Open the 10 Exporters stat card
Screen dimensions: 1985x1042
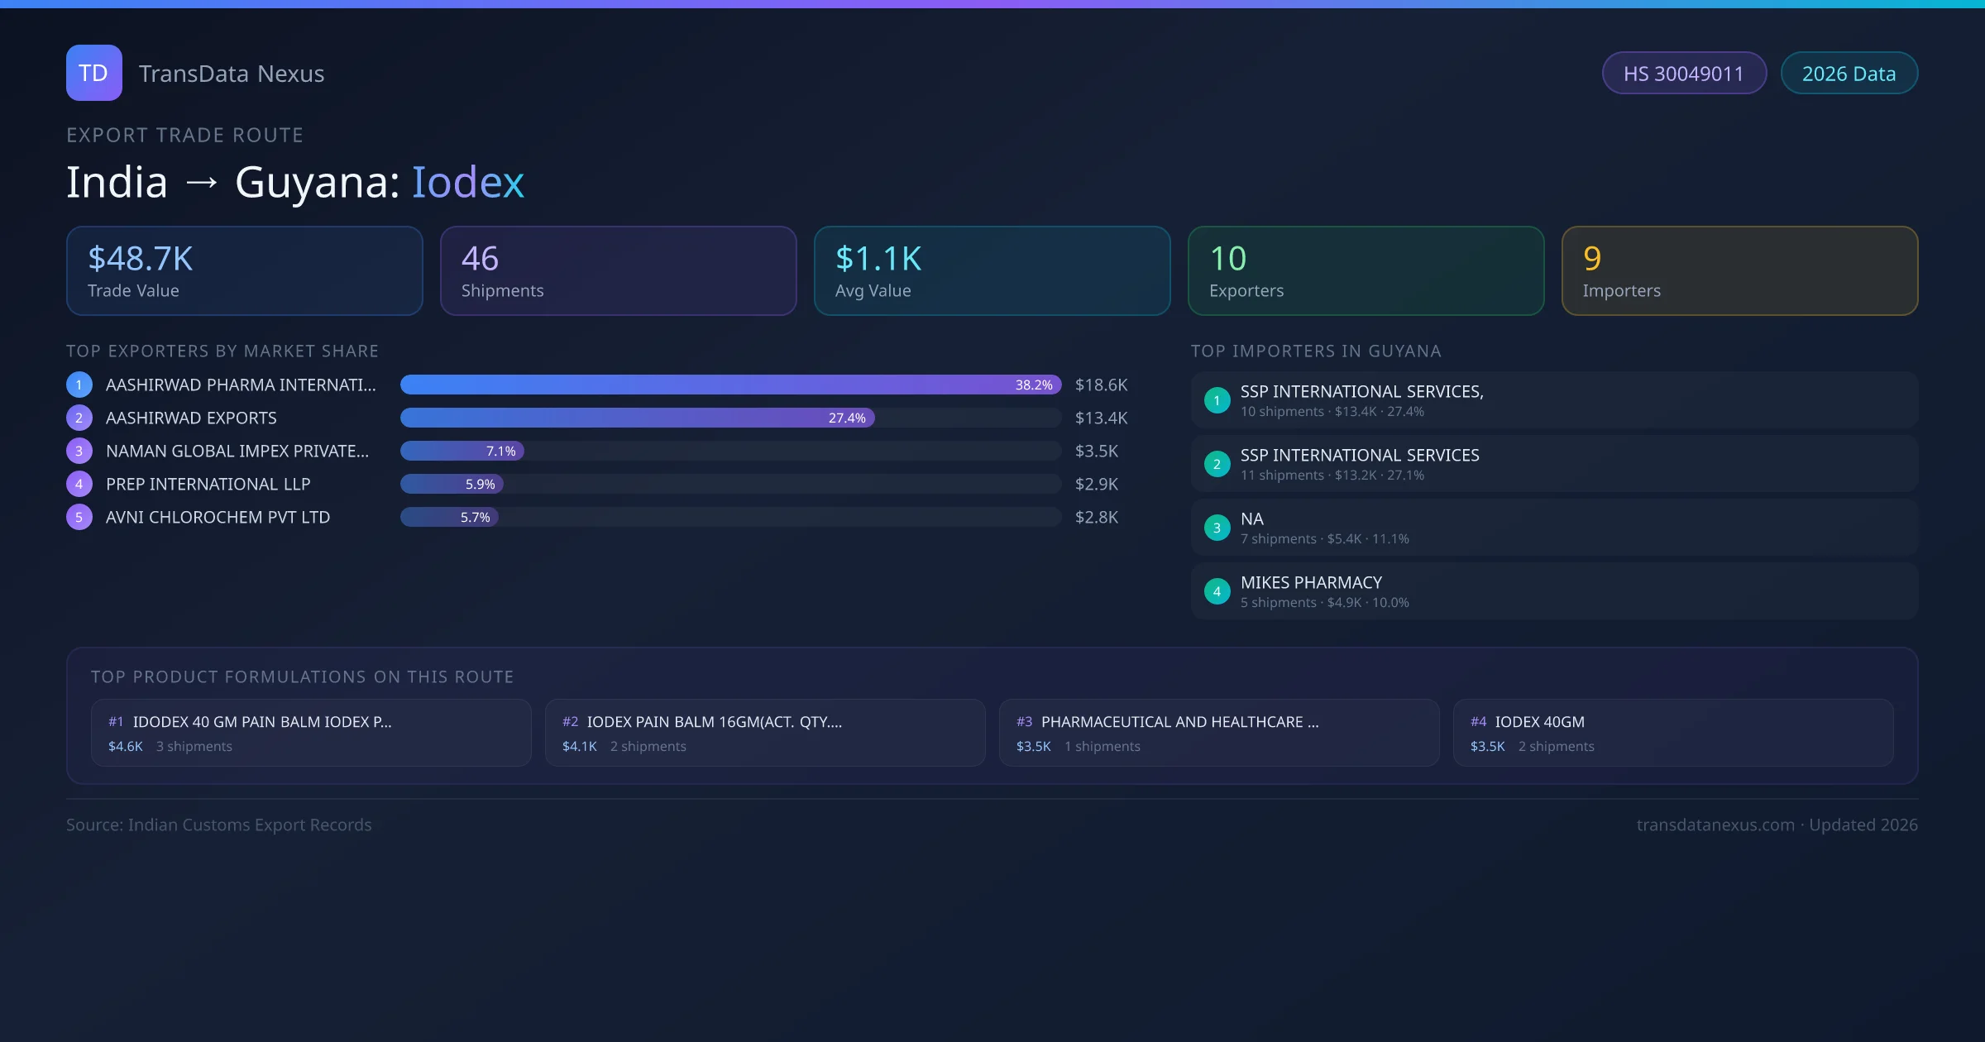(x=1366, y=271)
